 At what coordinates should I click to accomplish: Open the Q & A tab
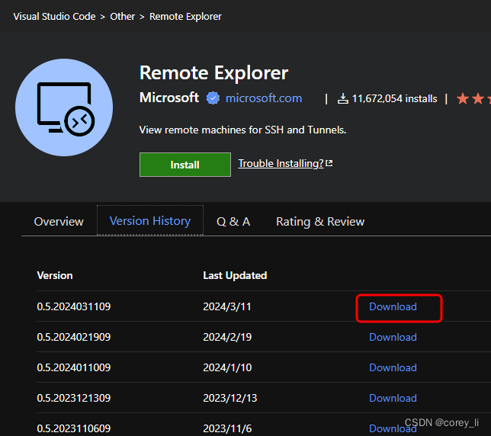pyautogui.click(x=233, y=221)
